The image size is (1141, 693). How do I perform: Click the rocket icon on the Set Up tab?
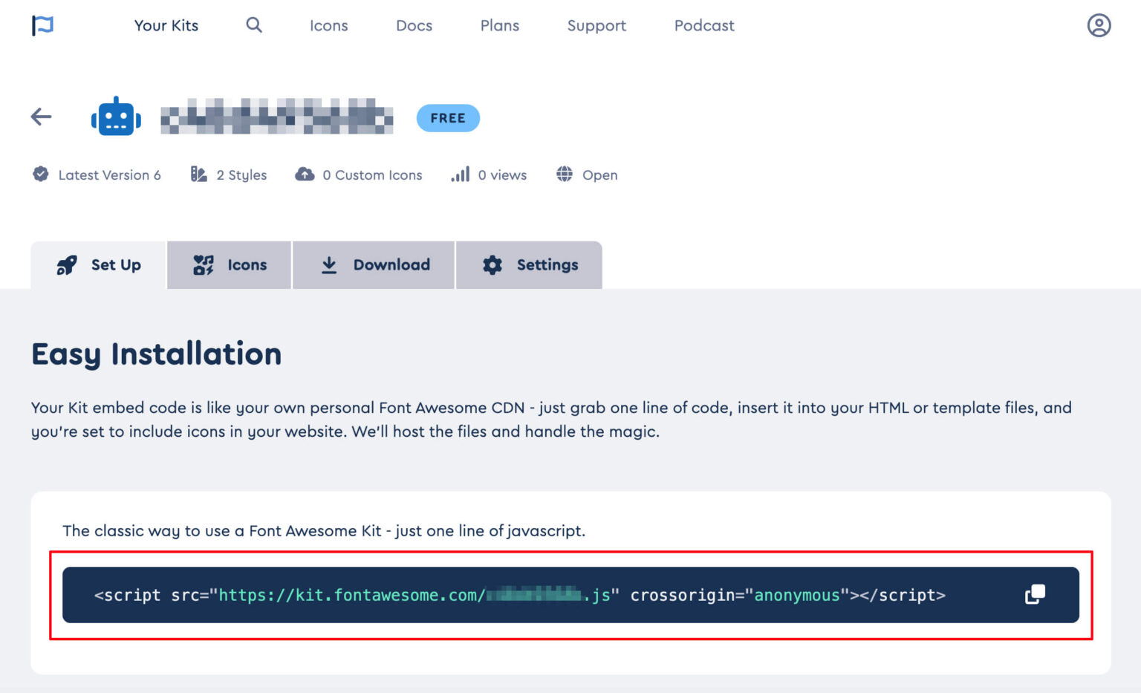[66, 264]
